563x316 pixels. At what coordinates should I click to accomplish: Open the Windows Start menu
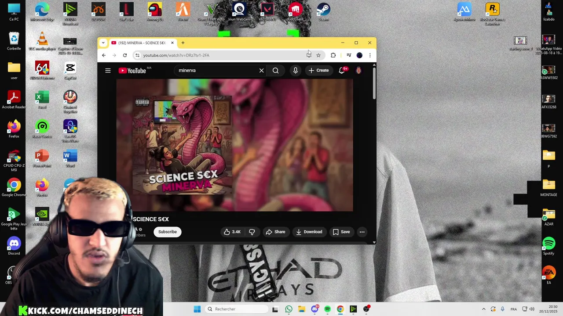pos(197,309)
